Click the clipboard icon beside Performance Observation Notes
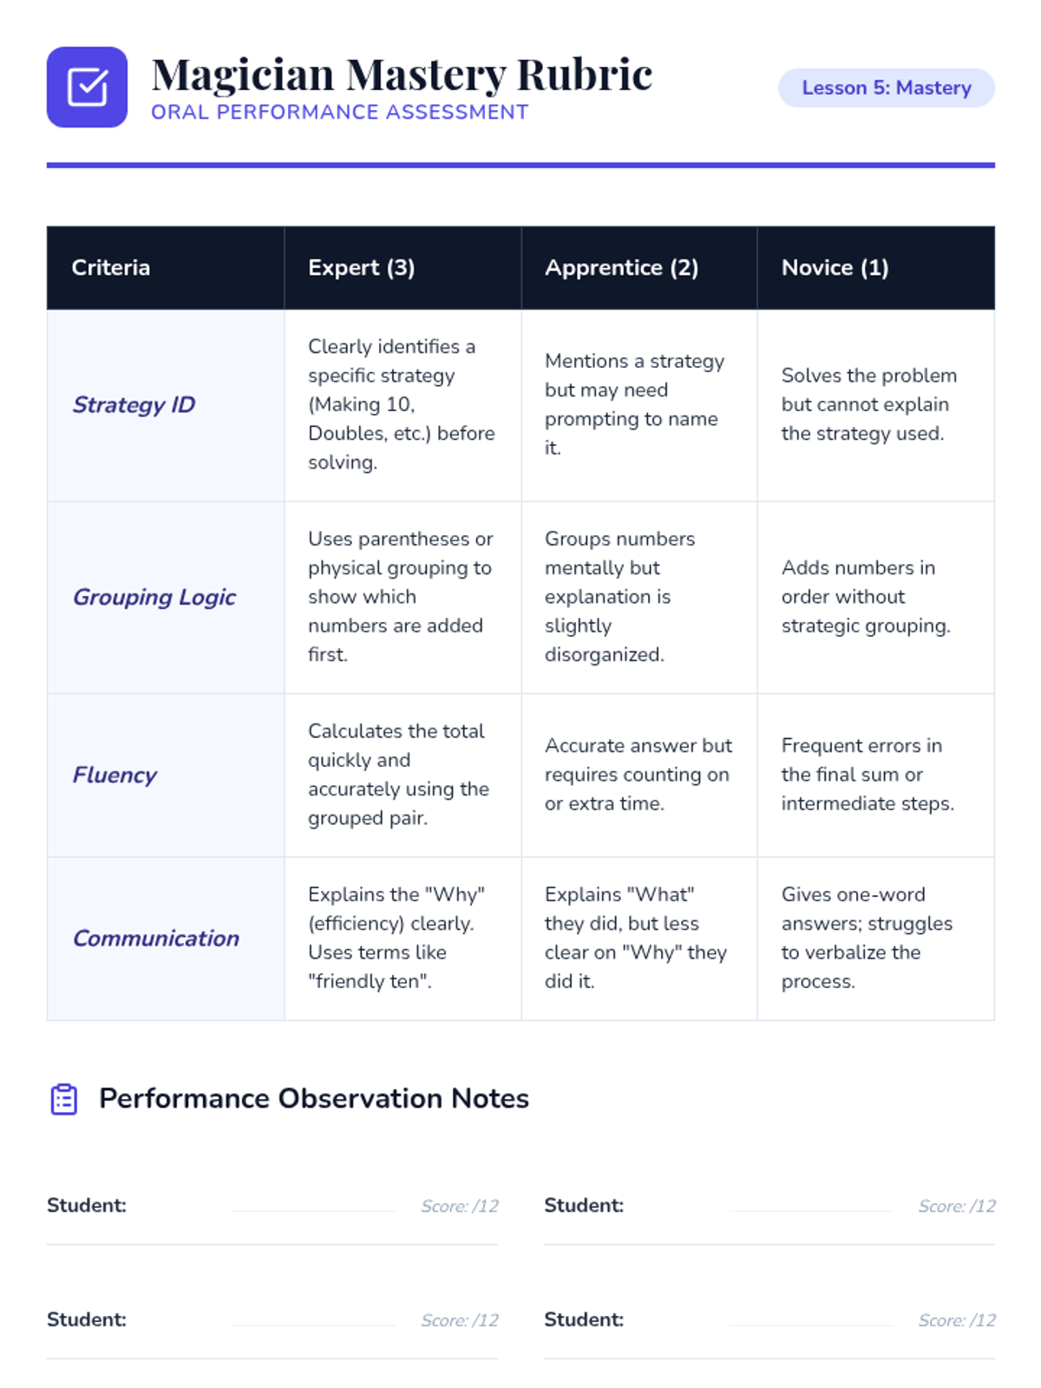The height and width of the screenshot is (1388, 1041). [x=64, y=1098]
